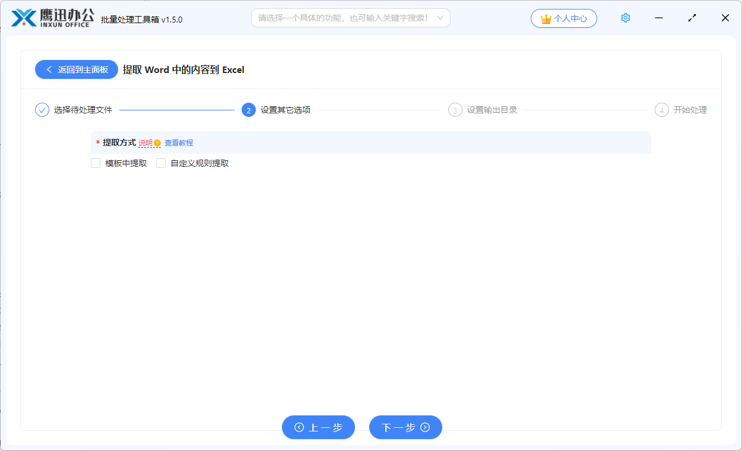The height and width of the screenshot is (451, 742).
Task: Click the question mark help icon after 说明
Action: tap(156, 143)
